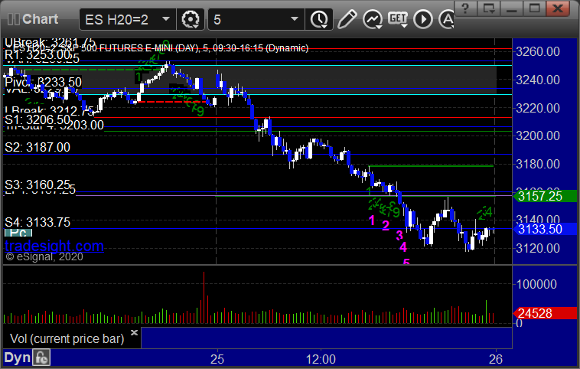Click the green 3157.25 price marker
580x369 pixels.
tap(545, 196)
